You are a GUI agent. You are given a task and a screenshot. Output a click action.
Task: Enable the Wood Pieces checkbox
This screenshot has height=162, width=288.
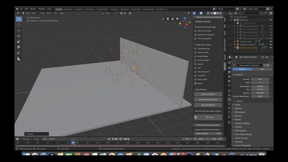point(195,56)
